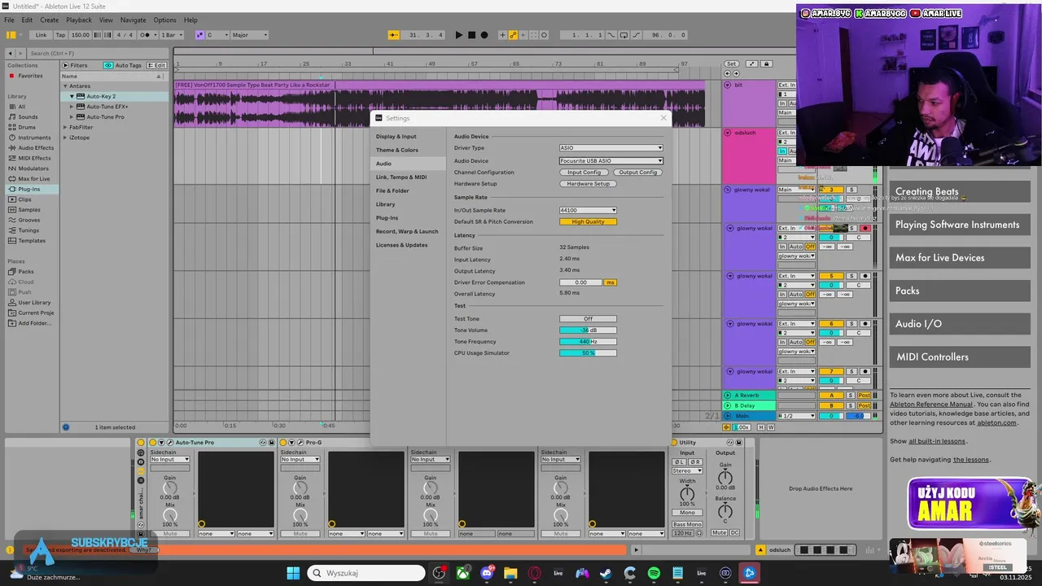Viewport: 1042px width, 586px height.
Task: Expand the FabFilter folder
Action: (x=66, y=127)
